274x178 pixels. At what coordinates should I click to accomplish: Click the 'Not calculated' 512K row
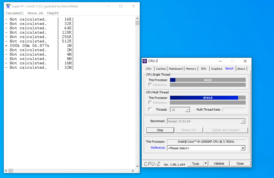[x=39, y=41]
